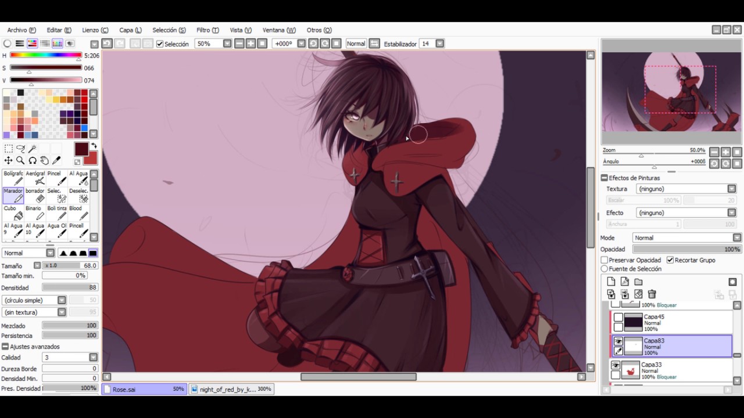The height and width of the screenshot is (418, 744).
Task: Select the Binario pen tool
Action: click(35, 213)
